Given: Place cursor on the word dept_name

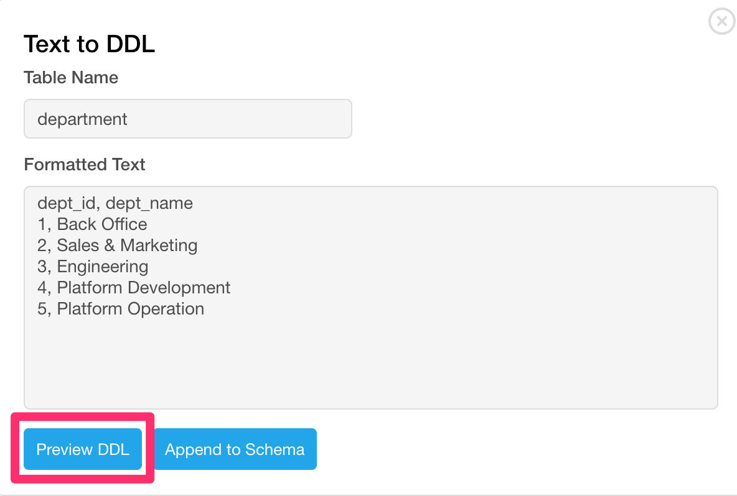Looking at the screenshot, I should pos(149,203).
